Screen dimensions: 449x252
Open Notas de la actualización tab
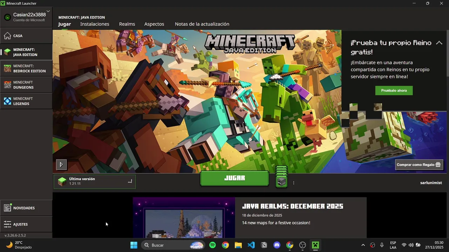202,24
